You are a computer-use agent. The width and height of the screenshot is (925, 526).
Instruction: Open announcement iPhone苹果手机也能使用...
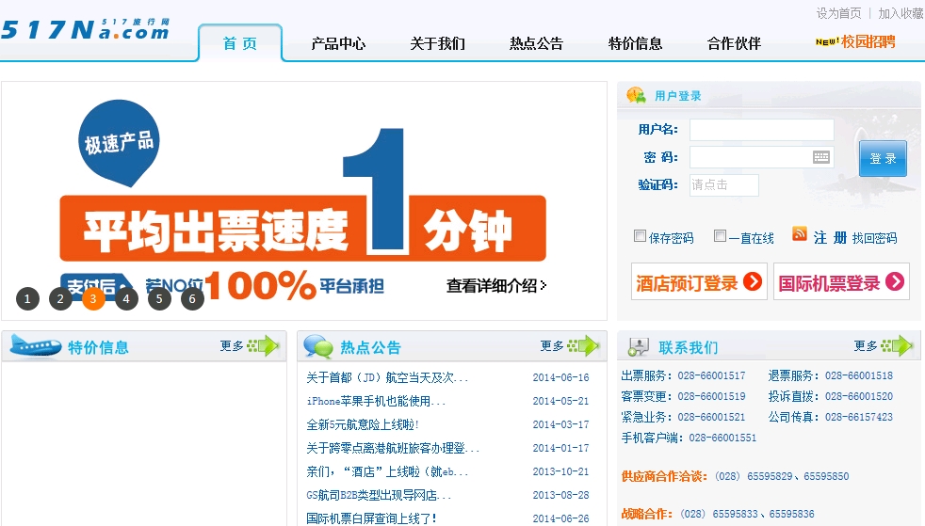click(376, 401)
